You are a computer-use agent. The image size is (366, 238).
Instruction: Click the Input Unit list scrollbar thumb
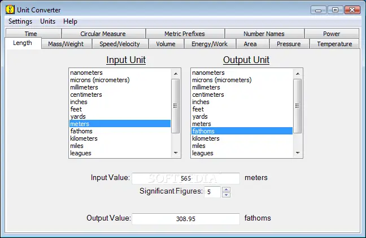tap(176, 106)
